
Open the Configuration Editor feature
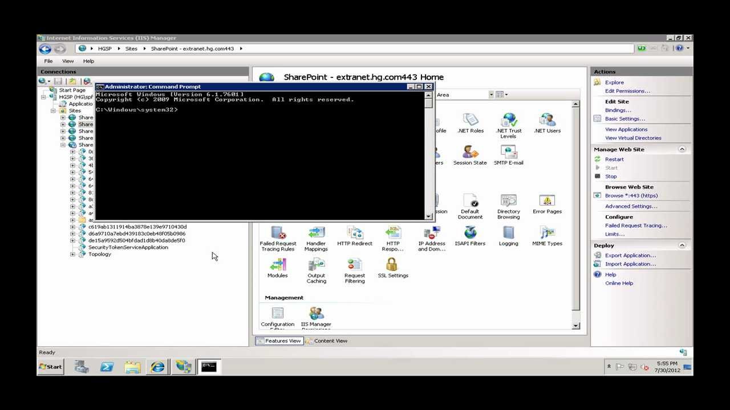click(278, 318)
